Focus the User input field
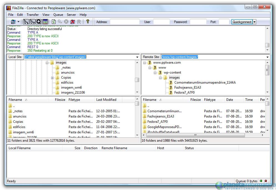Viewport: 276px width, 190px height. click(x=161, y=22)
